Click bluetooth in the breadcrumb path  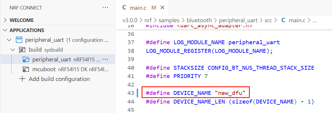[199, 20]
